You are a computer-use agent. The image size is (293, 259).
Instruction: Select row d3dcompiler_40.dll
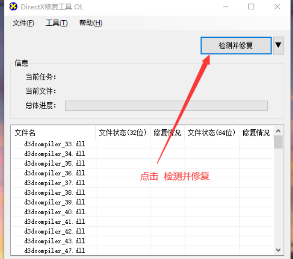coord(142,212)
